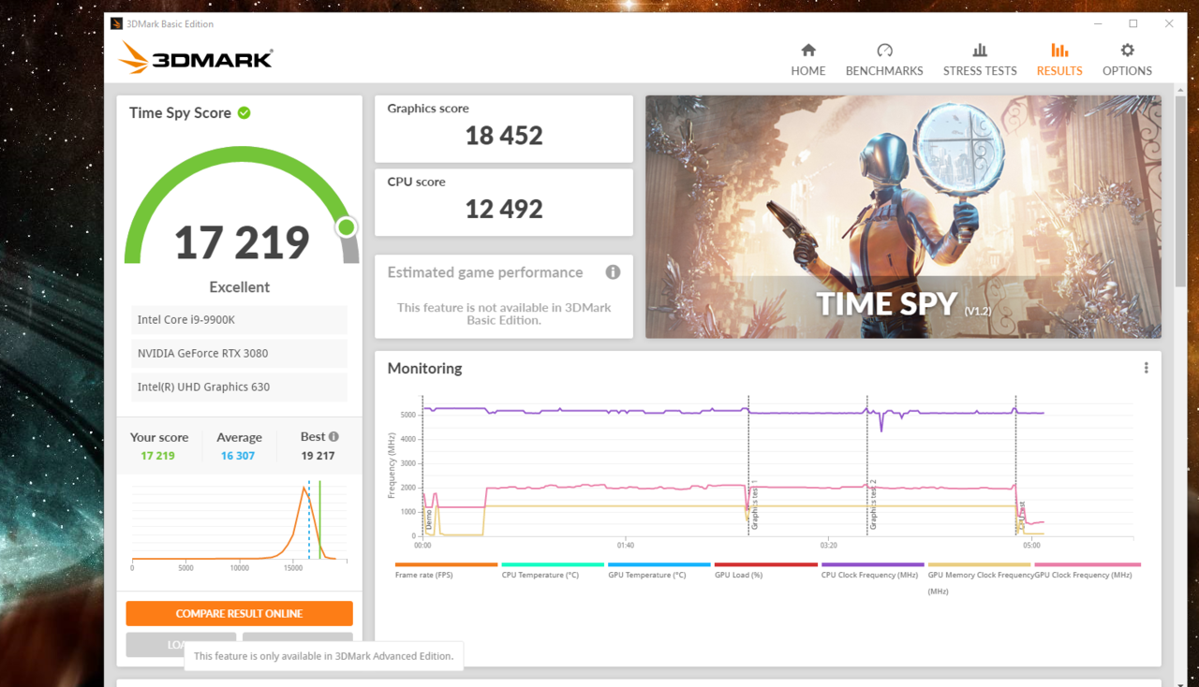Toggle CPU Clock Frequency legend item
This screenshot has width=1199, height=687.
(872, 570)
